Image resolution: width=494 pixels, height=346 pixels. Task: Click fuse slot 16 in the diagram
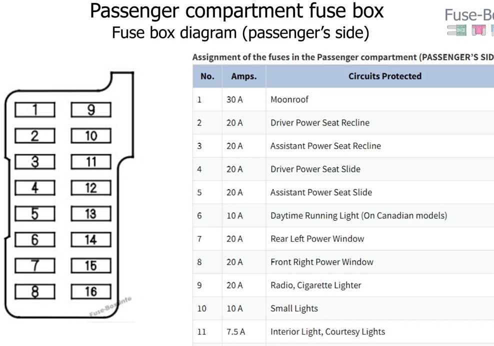(x=91, y=292)
